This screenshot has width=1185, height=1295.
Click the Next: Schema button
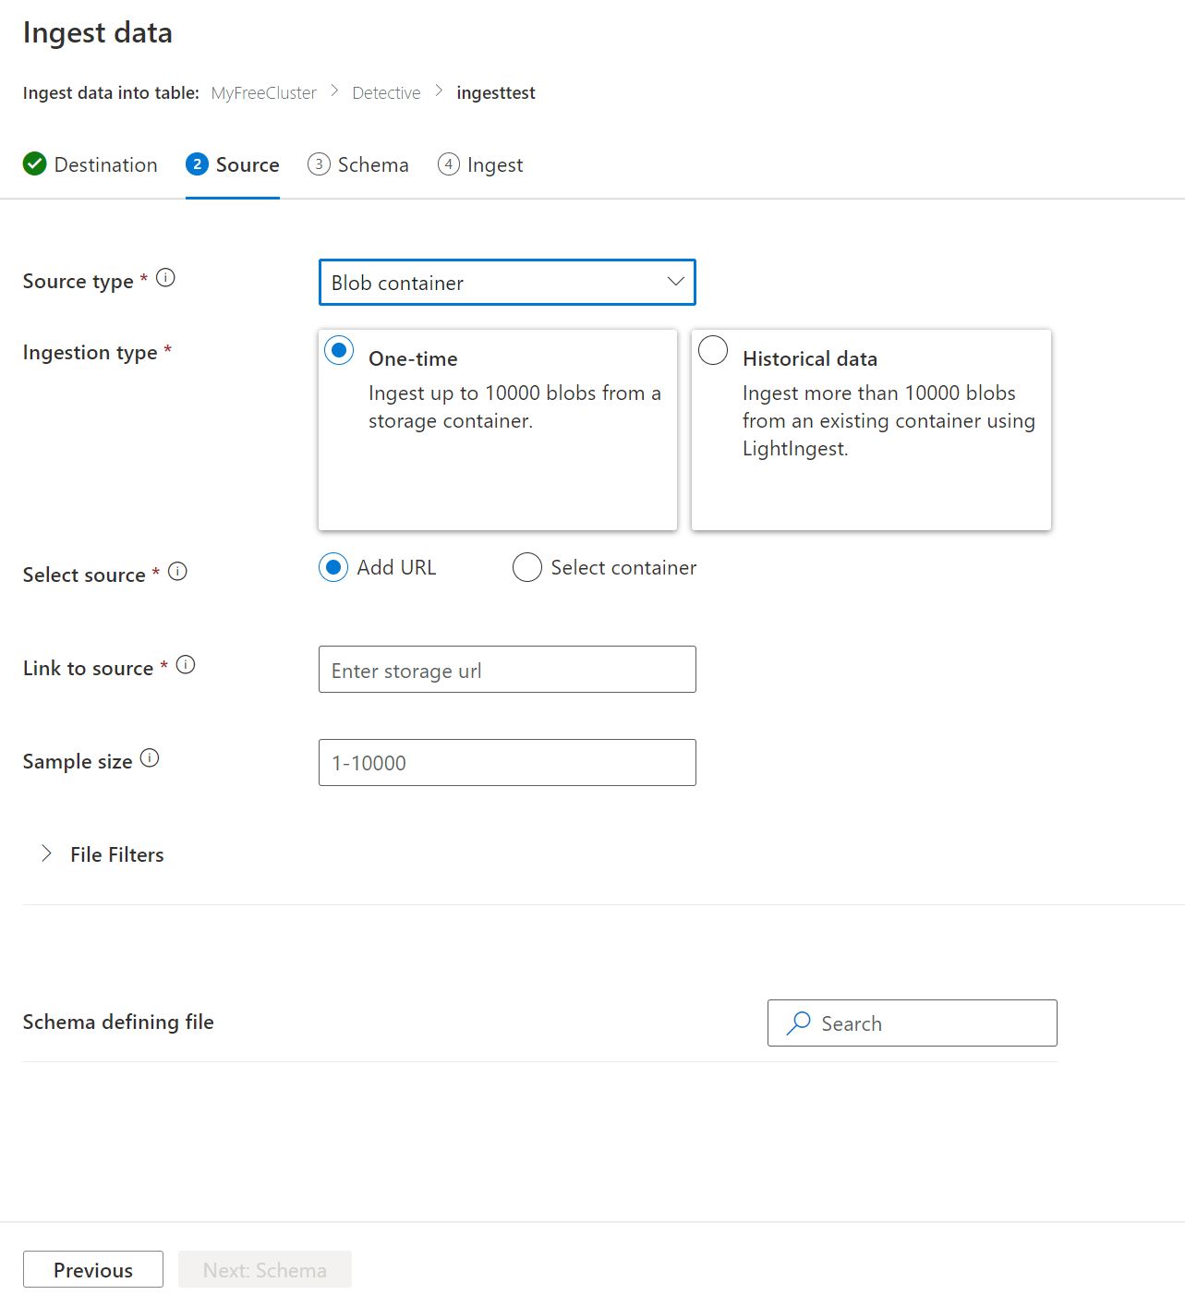(264, 1269)
